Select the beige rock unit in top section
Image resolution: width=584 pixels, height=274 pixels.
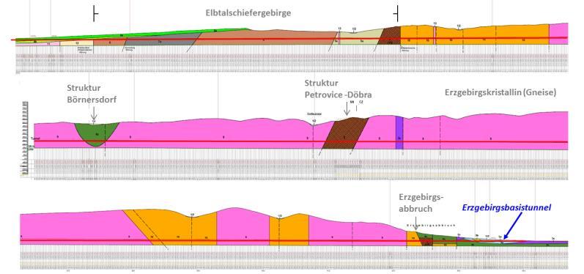click(x=361, y=39)
